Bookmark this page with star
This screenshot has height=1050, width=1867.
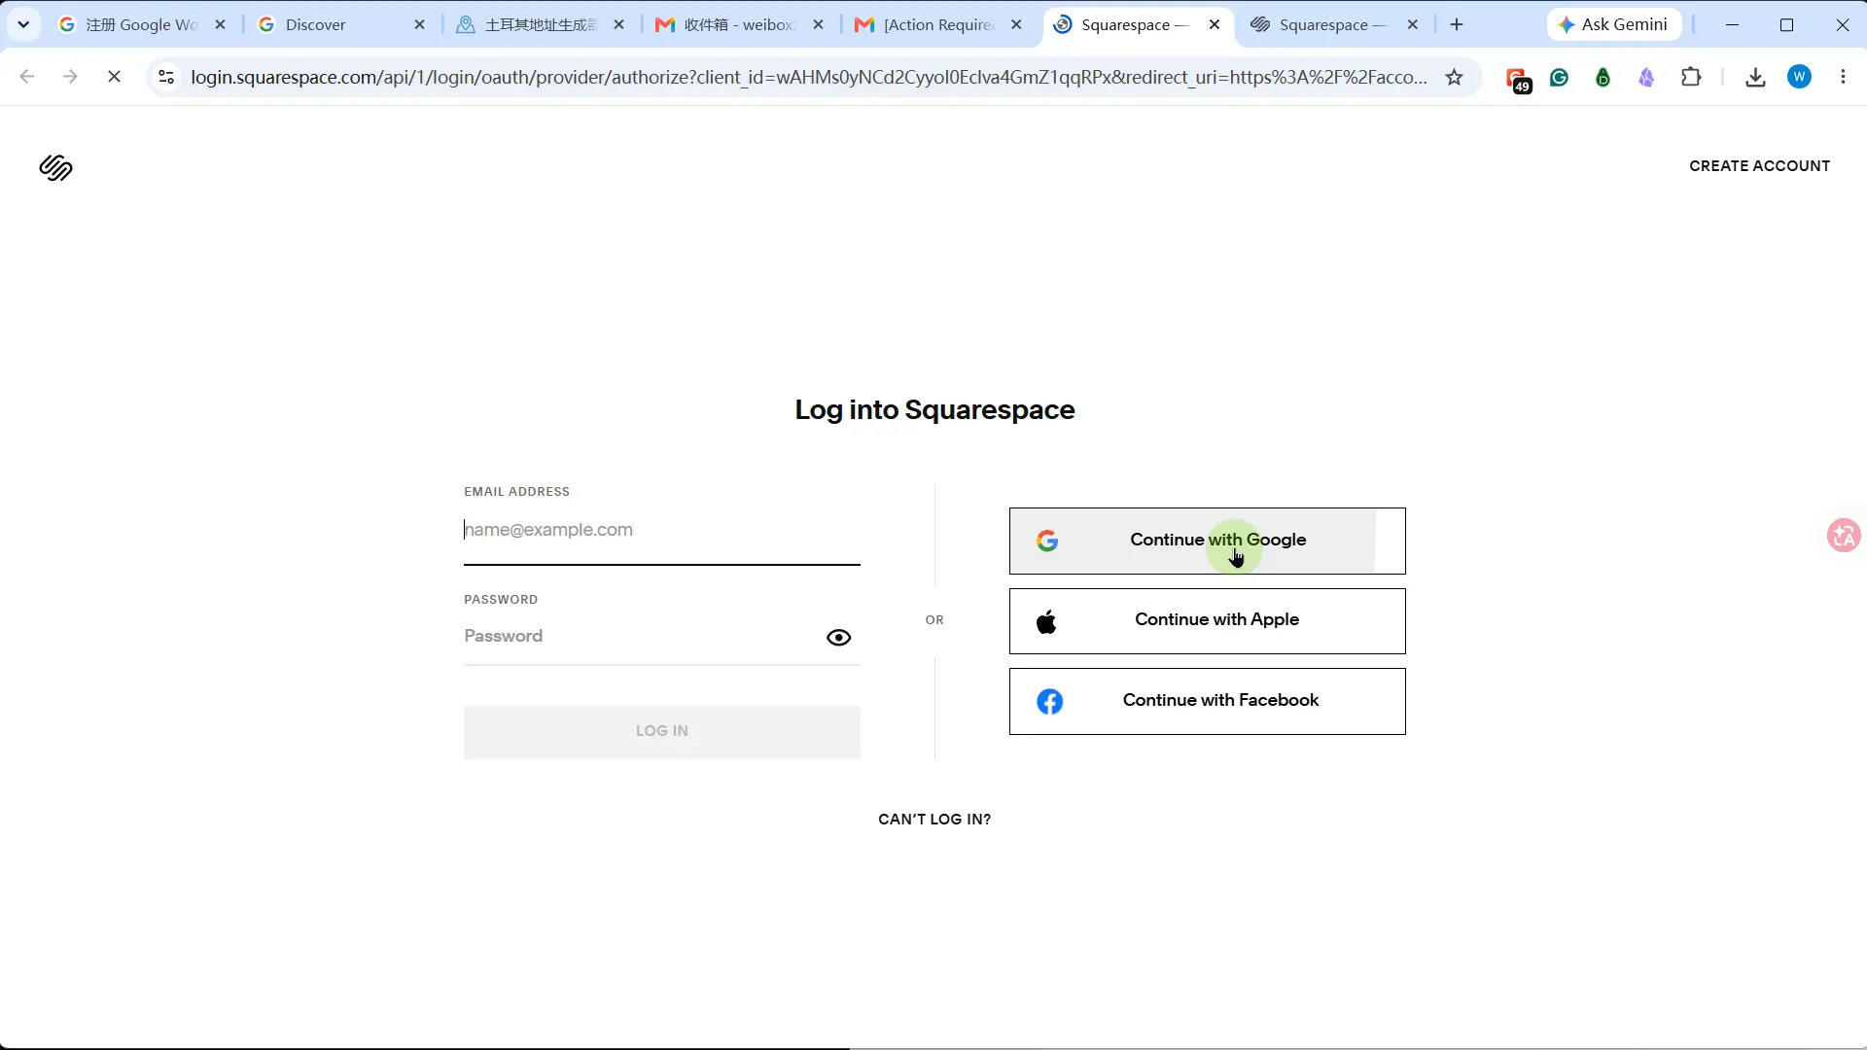point(1454,77)
